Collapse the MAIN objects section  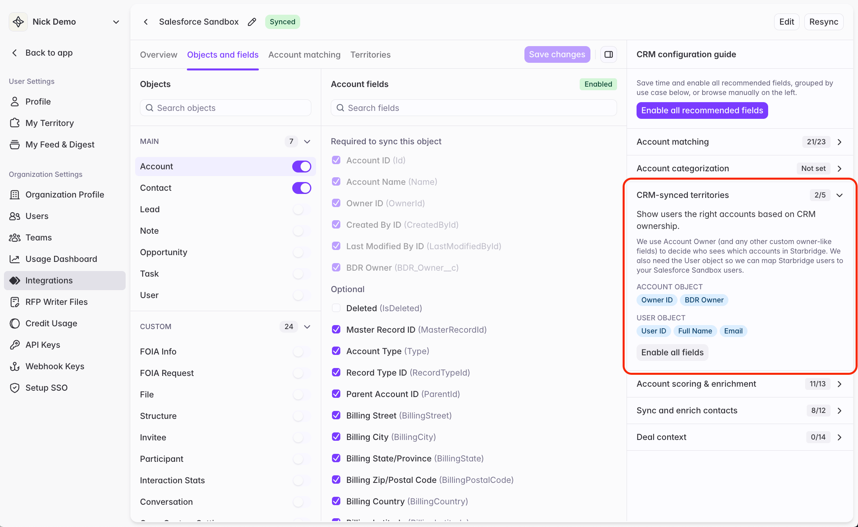tap(307, 141)
